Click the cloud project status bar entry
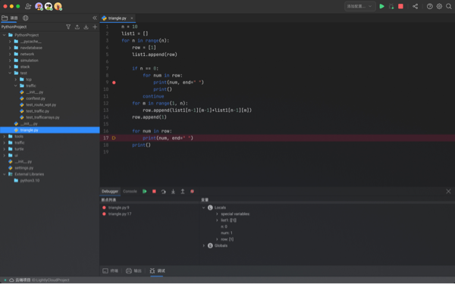The image size is (455, 284). tap(39, 280)
